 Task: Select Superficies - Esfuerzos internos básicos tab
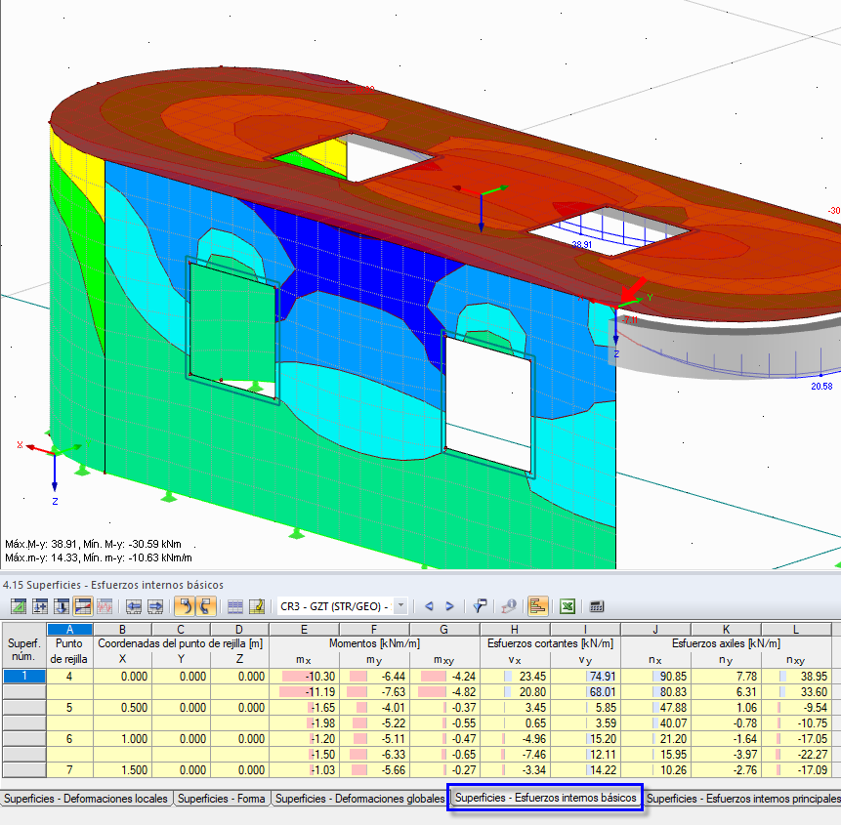[x=545, y=798]
